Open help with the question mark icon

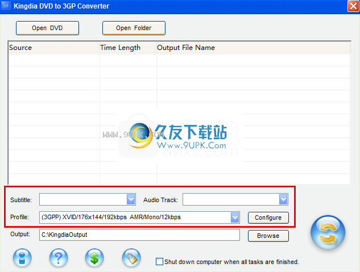click(x=59, y=258)
